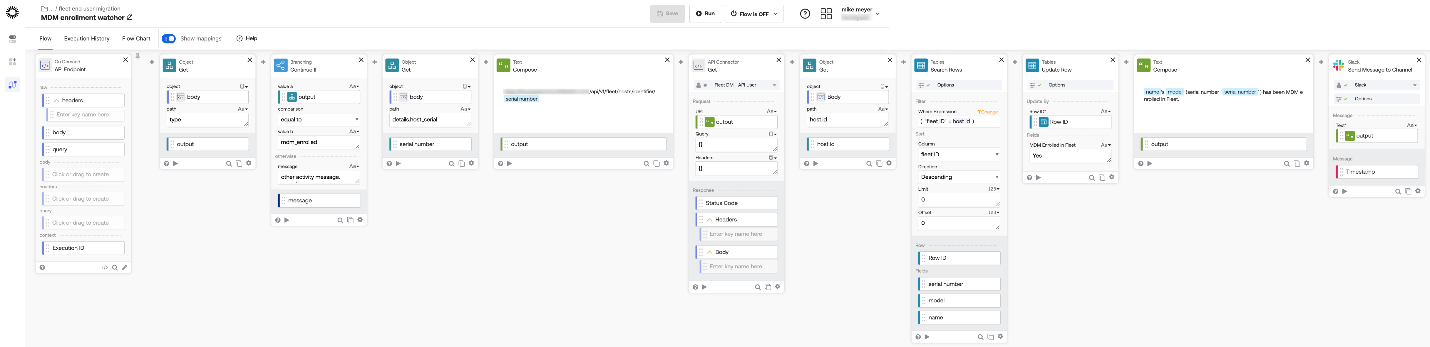
Task: Click Change link next to Where Expression
Action: [x=987, y=111]
